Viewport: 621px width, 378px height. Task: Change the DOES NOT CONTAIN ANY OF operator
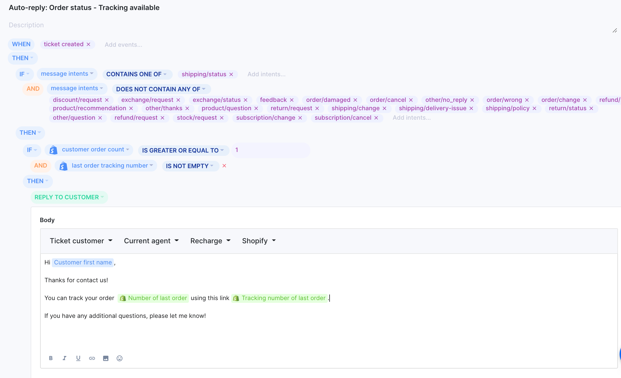point(161,89)
